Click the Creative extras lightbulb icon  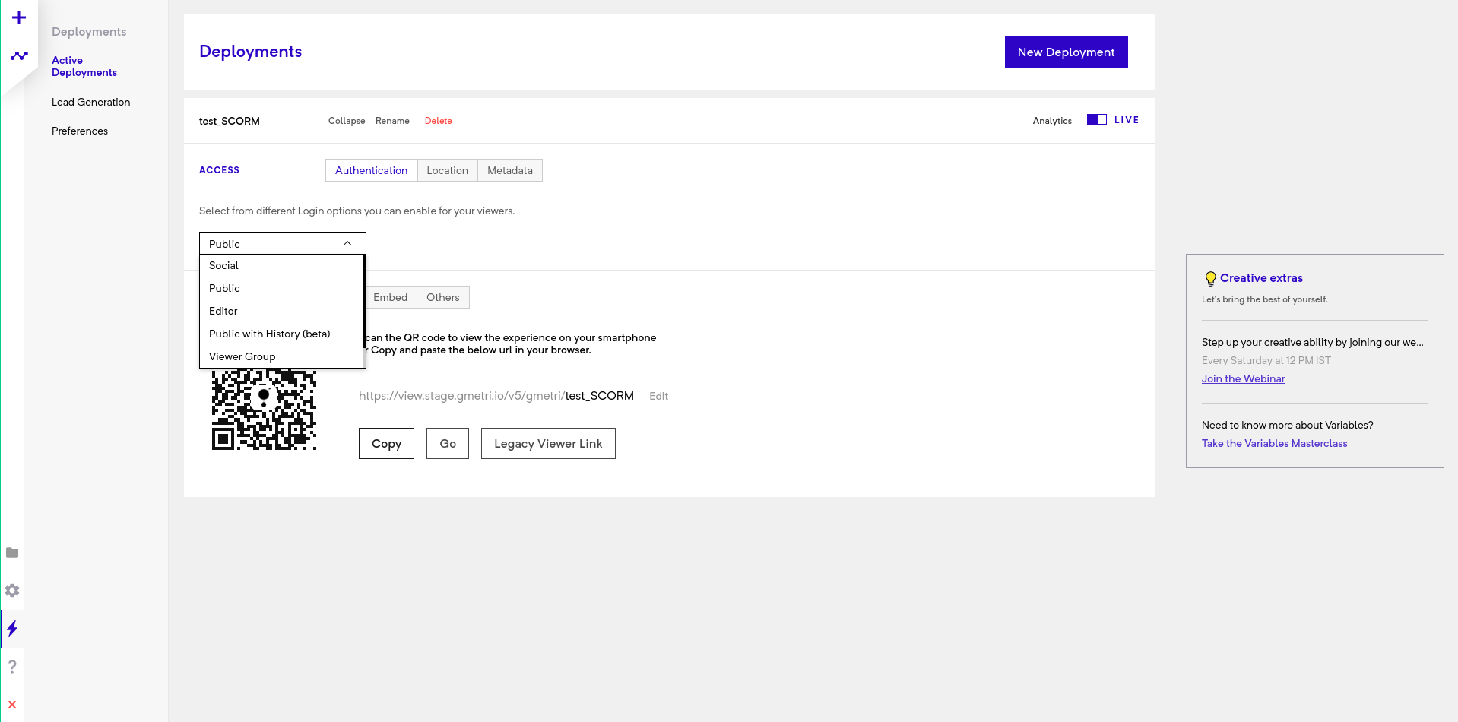pos(1210,278)
